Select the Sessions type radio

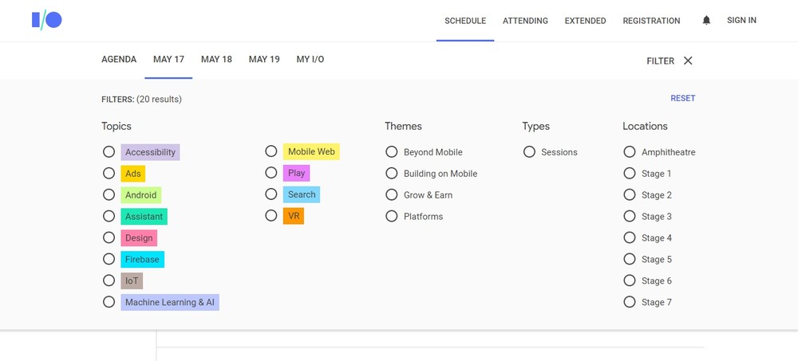[529, 152]
